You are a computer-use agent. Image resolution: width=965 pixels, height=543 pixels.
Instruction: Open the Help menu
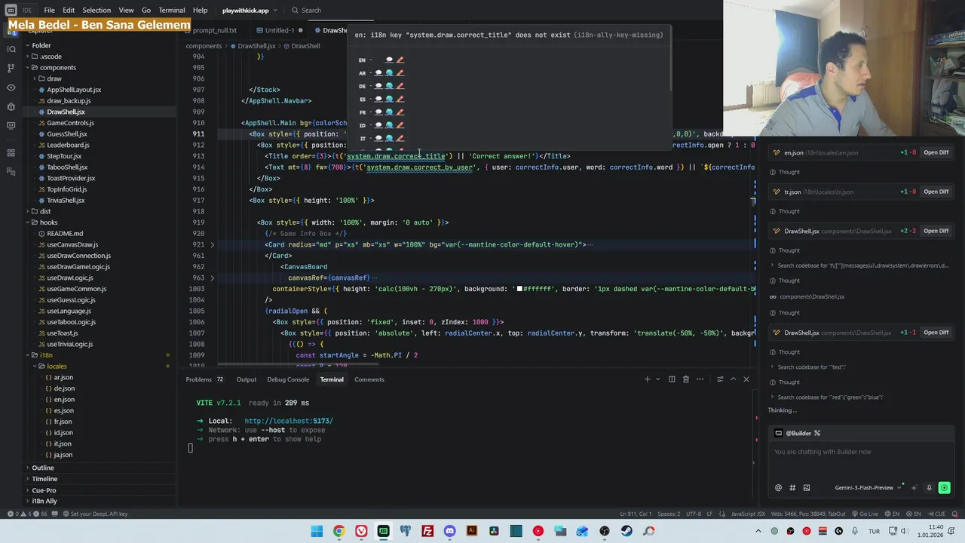200,11
